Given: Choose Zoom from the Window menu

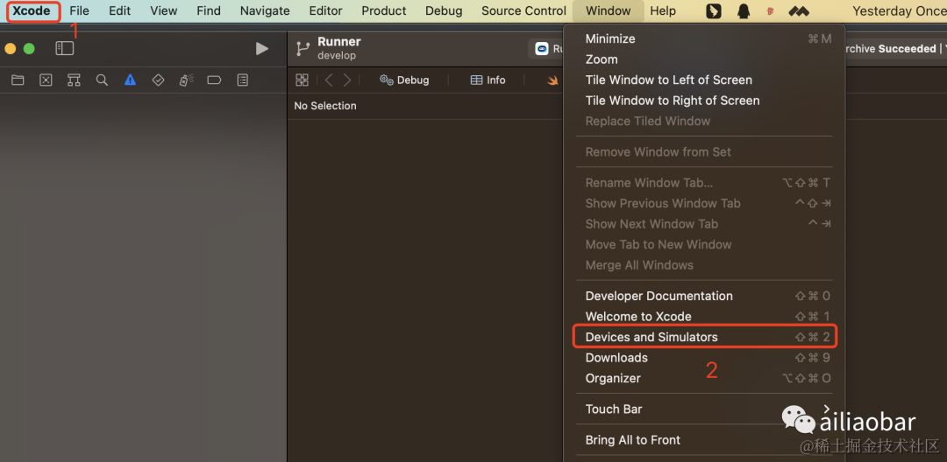Looking at the screenshot, I should 703,59.
